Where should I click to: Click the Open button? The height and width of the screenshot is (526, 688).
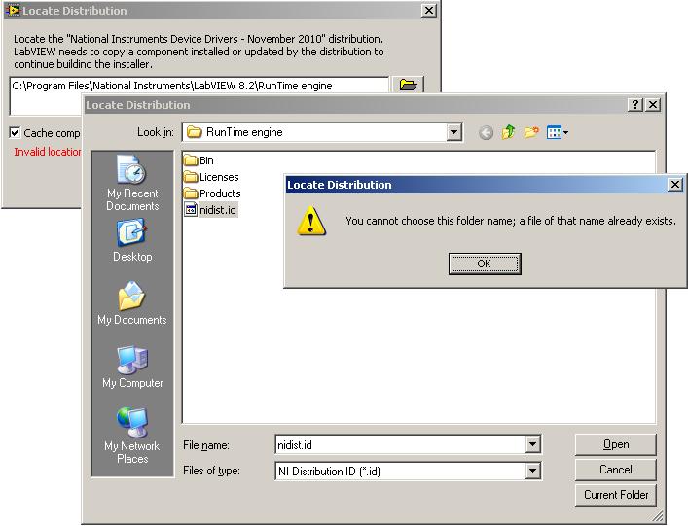point(616,444)
